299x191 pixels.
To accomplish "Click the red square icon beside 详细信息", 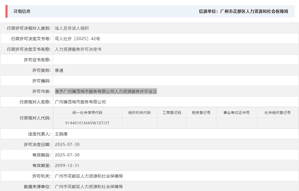I will point(6,11).
